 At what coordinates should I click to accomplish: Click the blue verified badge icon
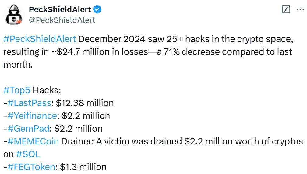97,9
